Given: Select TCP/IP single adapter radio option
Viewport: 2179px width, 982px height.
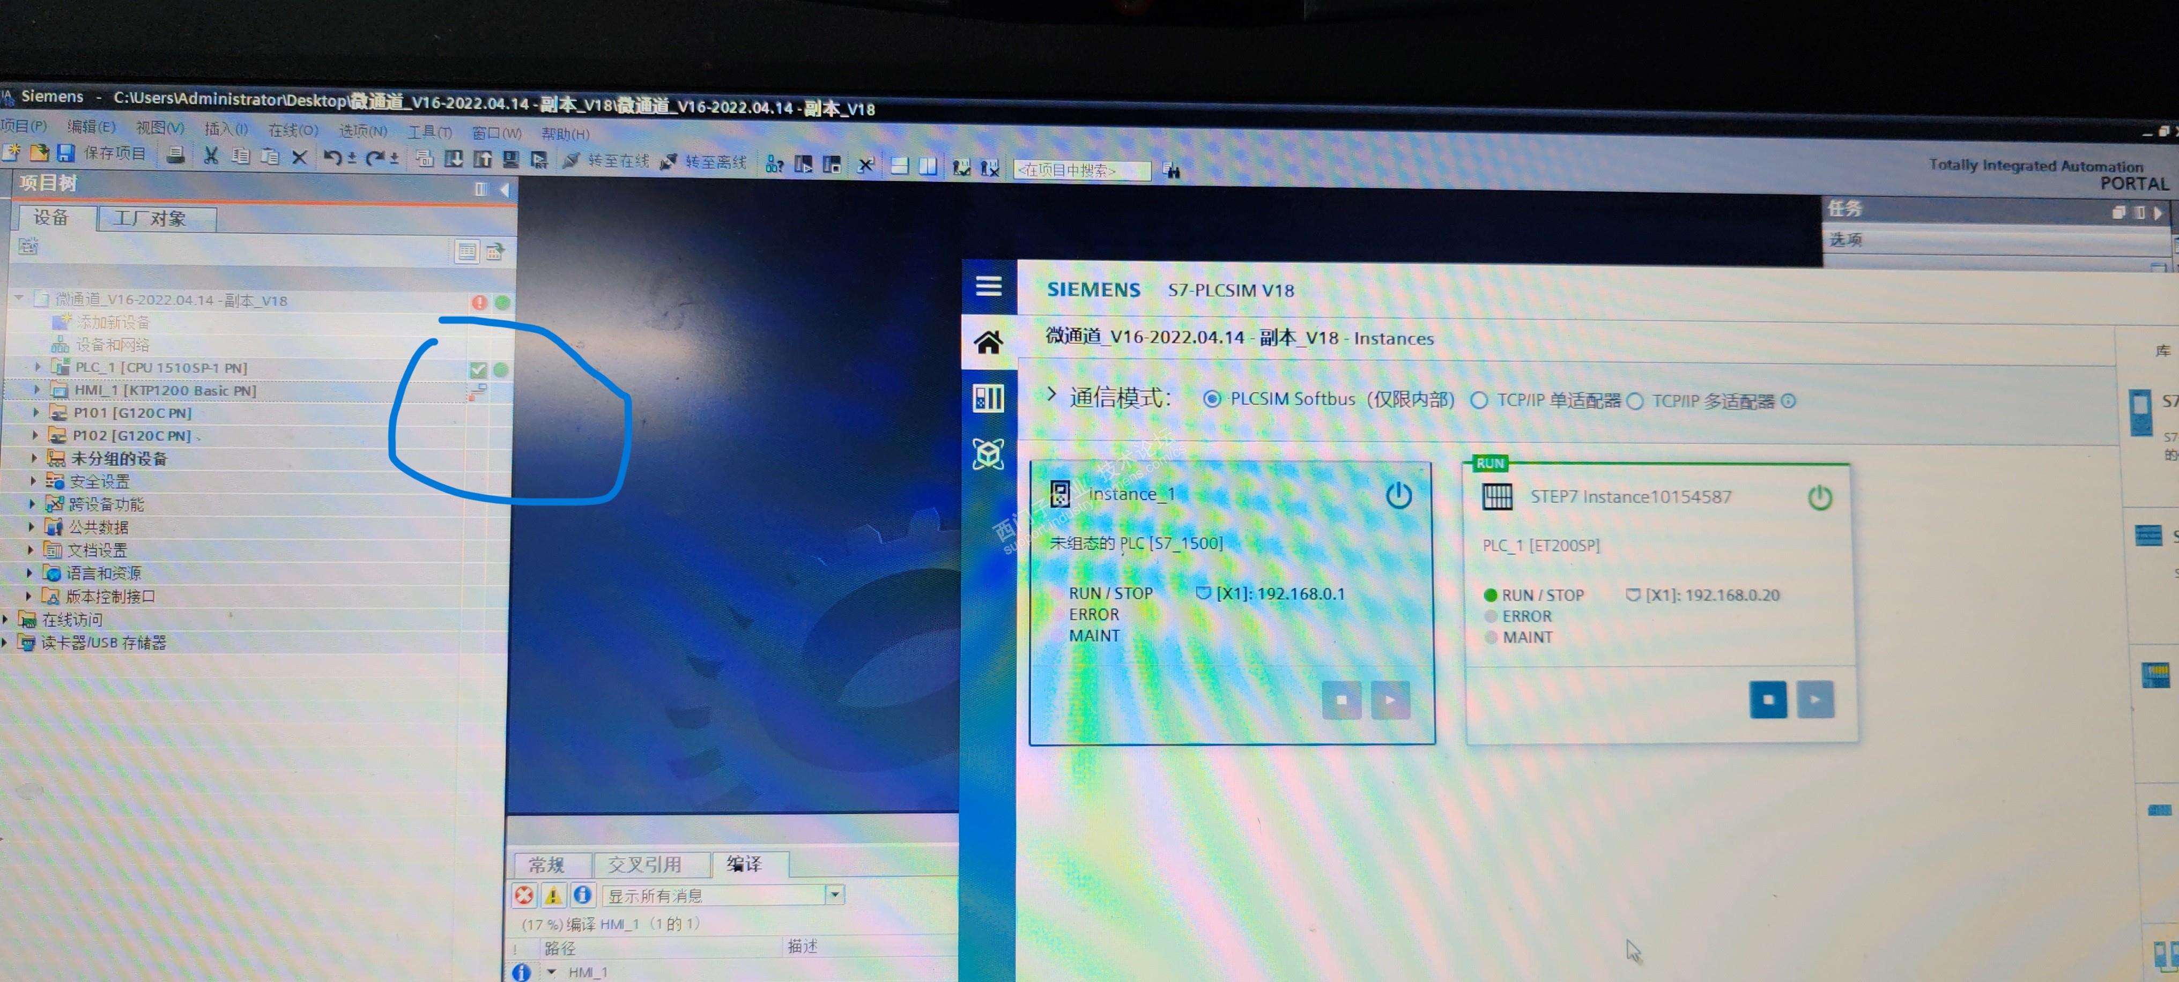Looking at the screenshot, I should point(1479,401).
